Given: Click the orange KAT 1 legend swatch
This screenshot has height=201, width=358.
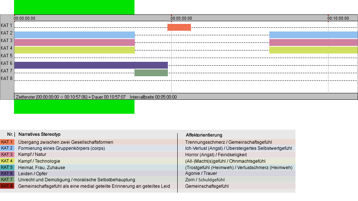Looking at the screenshot, I should click(7, 142).
